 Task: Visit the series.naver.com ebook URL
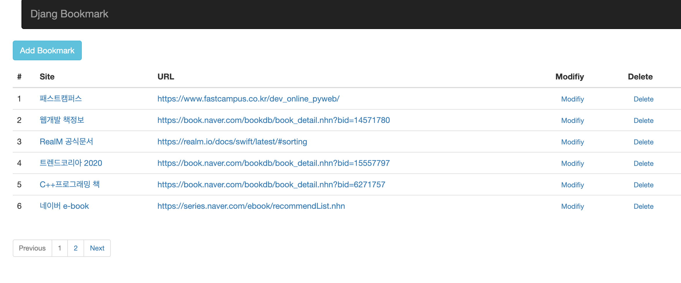(x=251, y=206)
